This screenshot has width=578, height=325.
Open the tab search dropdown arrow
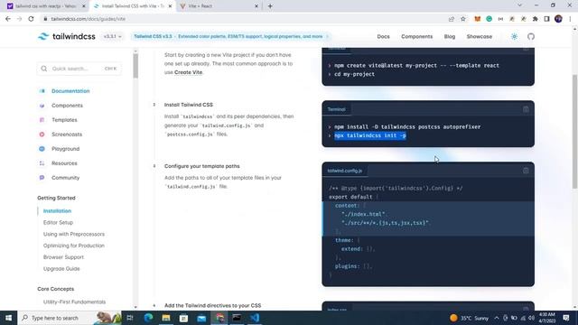click(520, 5)
